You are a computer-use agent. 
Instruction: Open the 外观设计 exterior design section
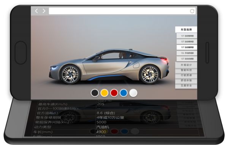pos(186,65)
